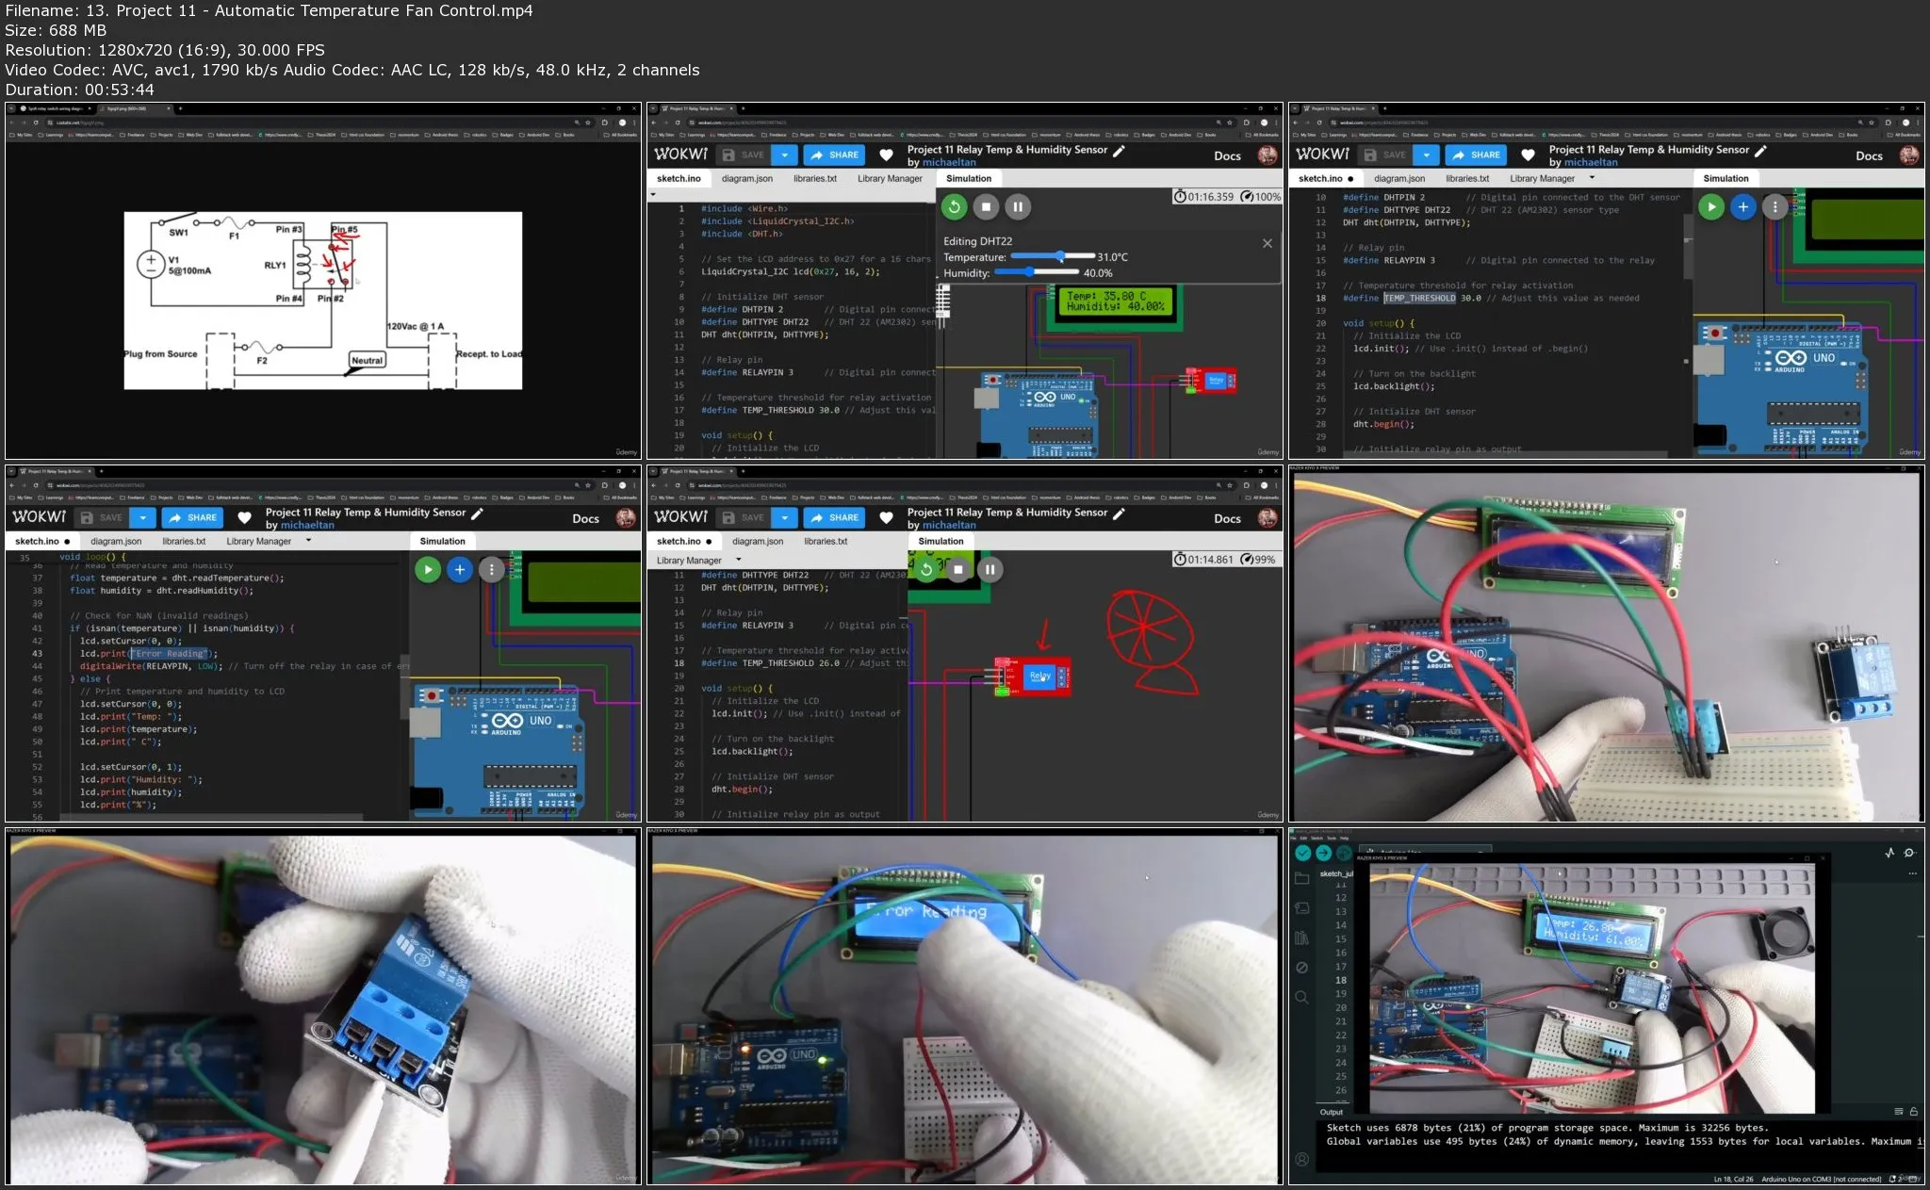Open Docs link in the void loop() frame
The height and width of the screenshot is (1190, 1930).
585,518
